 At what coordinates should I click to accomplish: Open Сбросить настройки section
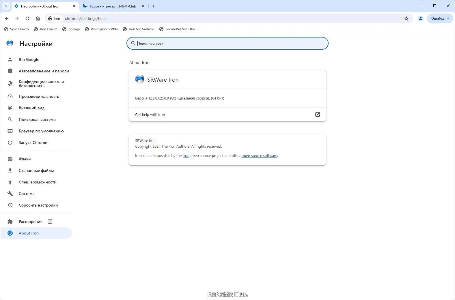[x=36, y=205]
